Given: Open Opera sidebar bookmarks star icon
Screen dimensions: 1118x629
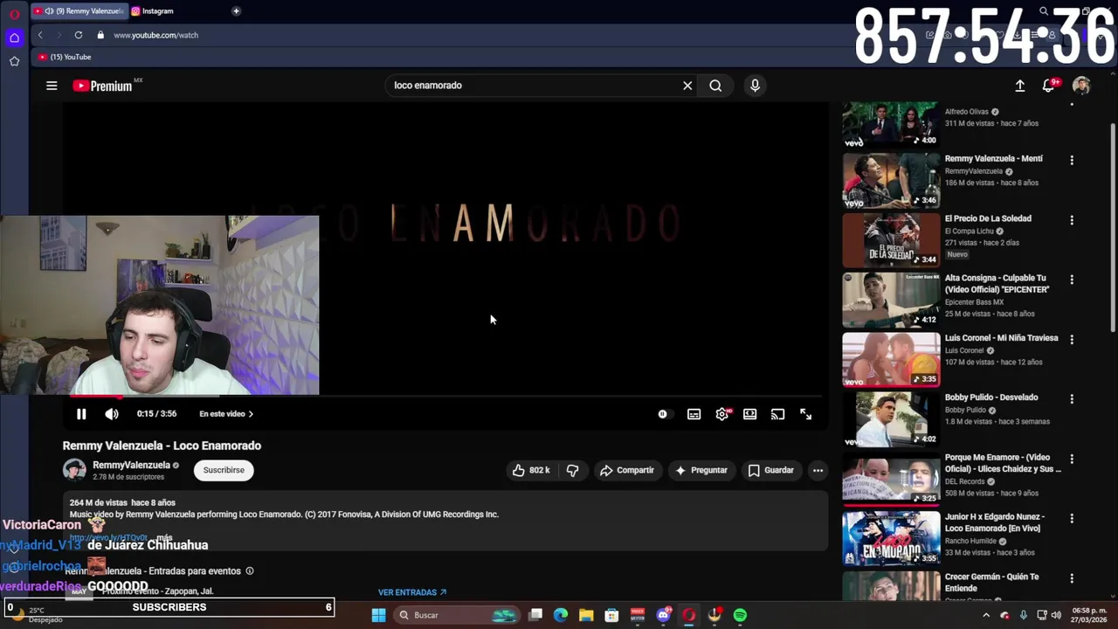Looking at the screenshot, I should click(14, 61).
